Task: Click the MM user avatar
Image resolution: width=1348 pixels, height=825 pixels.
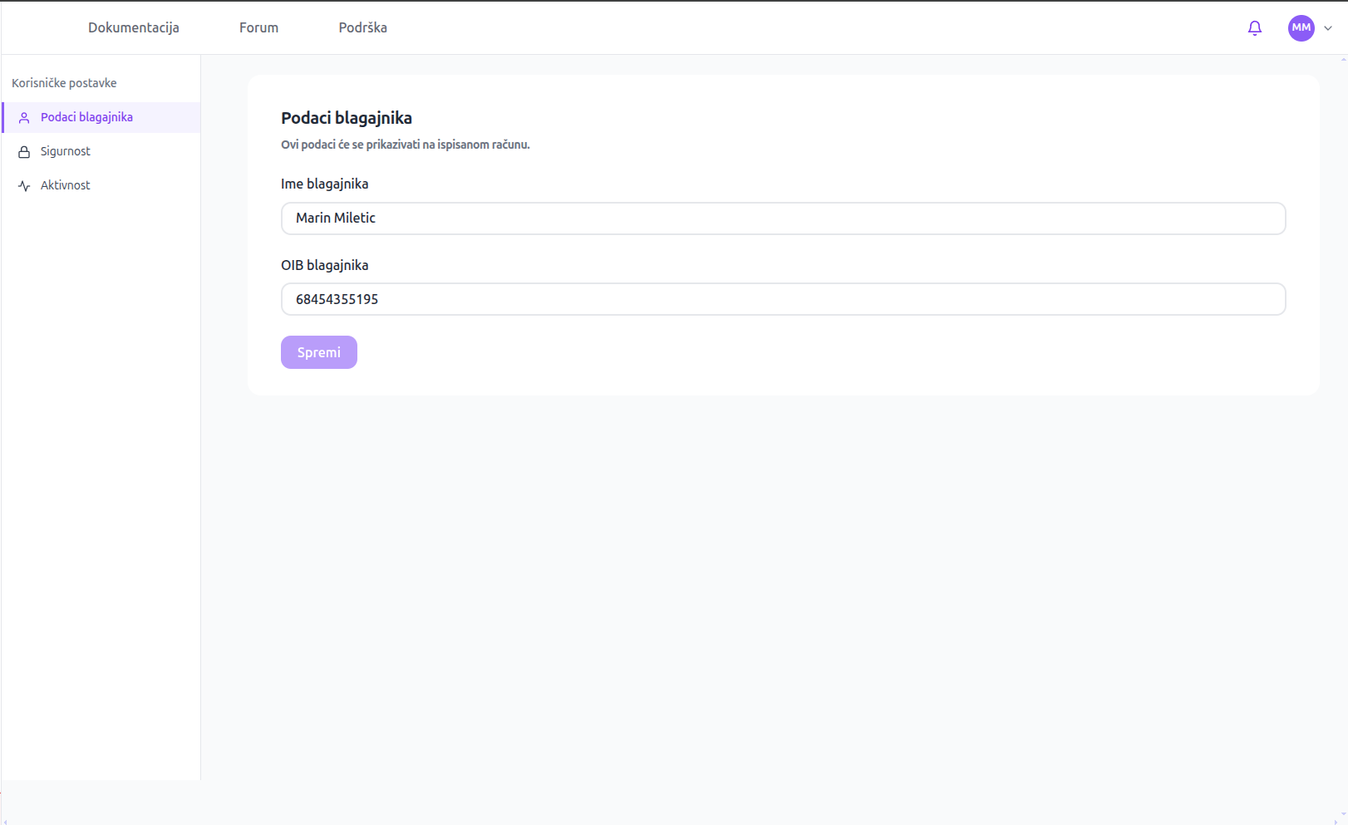Action: pos(1301,28)
